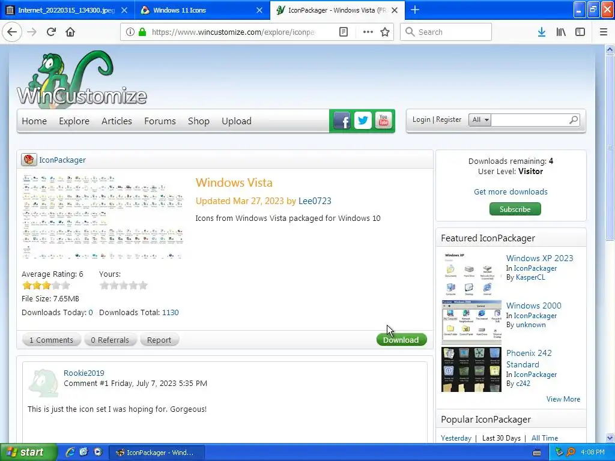The width and height of the screenshot is (615, 461).
Task: Open the 0 Referrals button
Action: [x=110, y=340]
